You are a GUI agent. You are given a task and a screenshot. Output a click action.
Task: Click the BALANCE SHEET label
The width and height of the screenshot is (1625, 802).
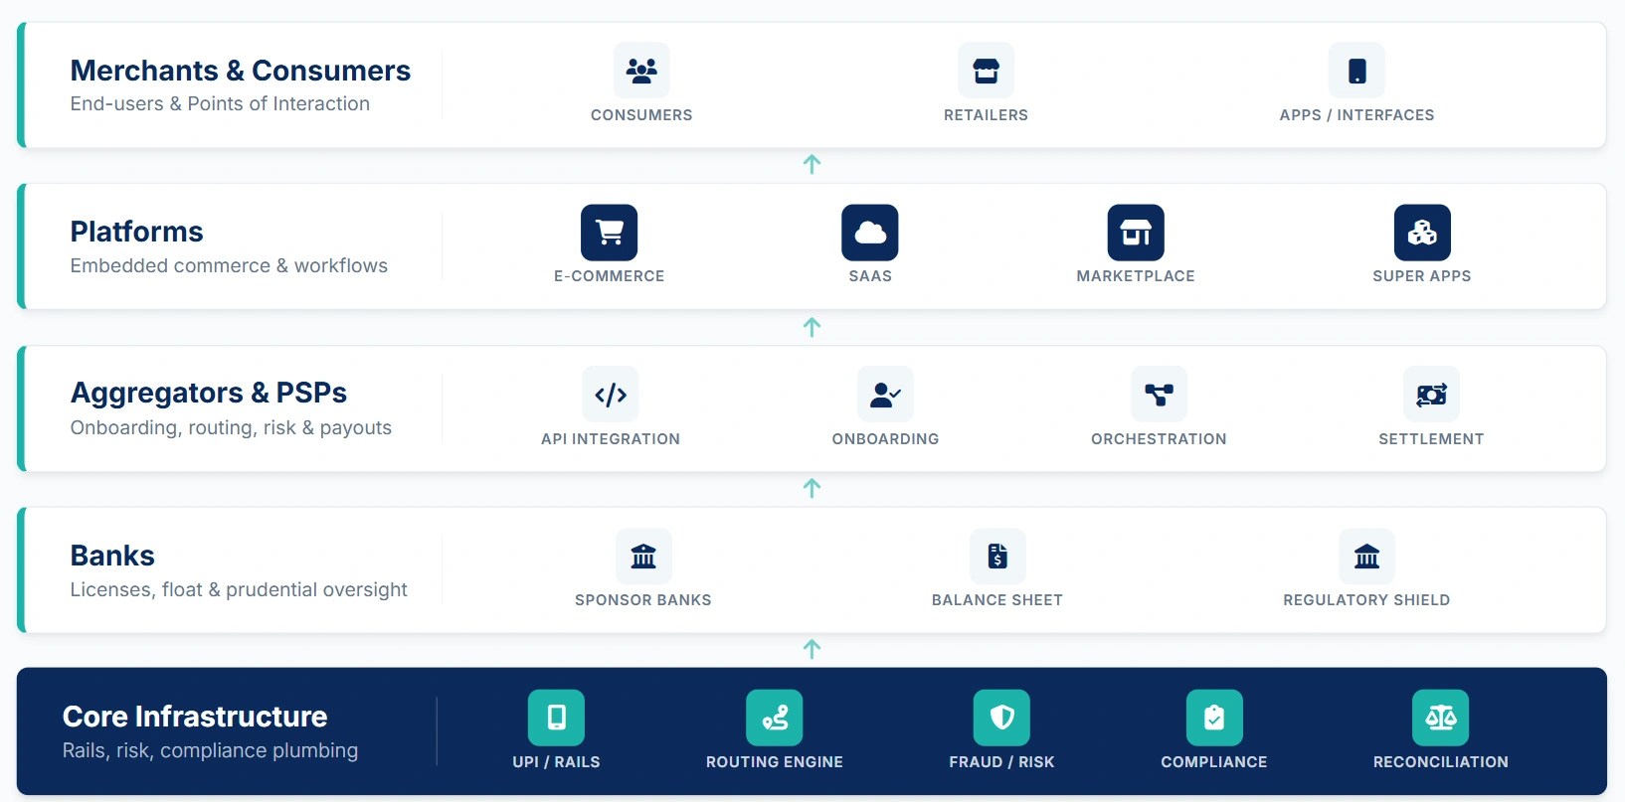tap(997, 600)
